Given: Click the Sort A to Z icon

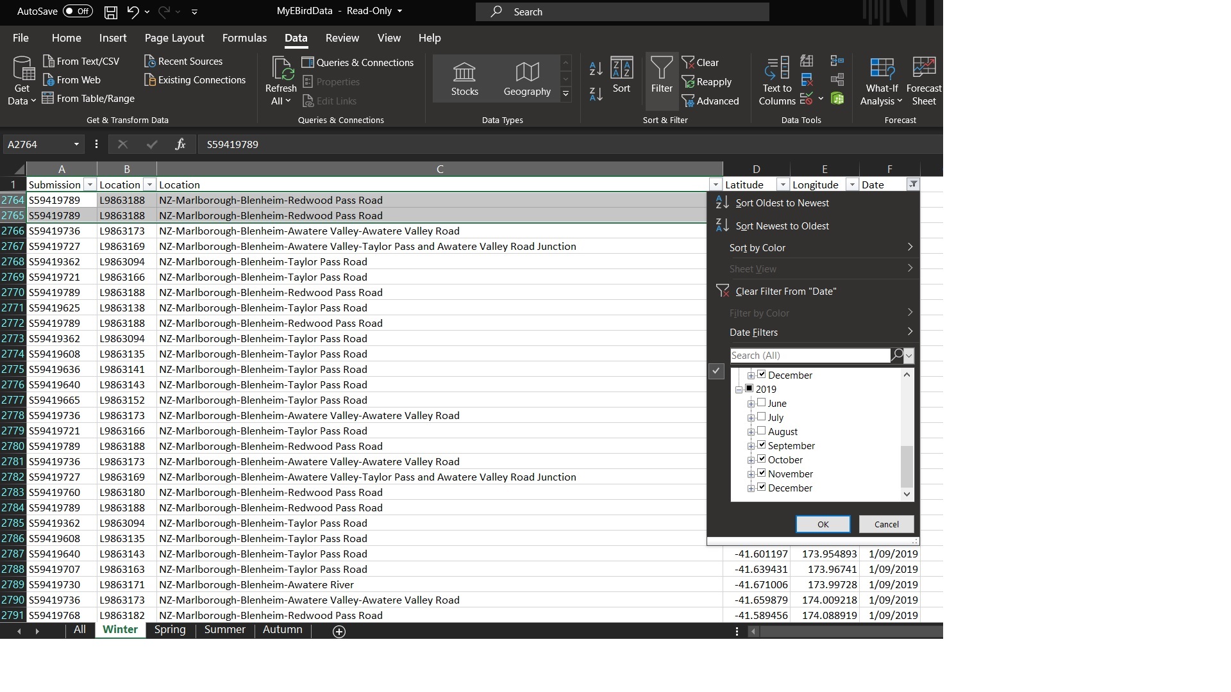Looking at the screenshot, I should [596, 69].
